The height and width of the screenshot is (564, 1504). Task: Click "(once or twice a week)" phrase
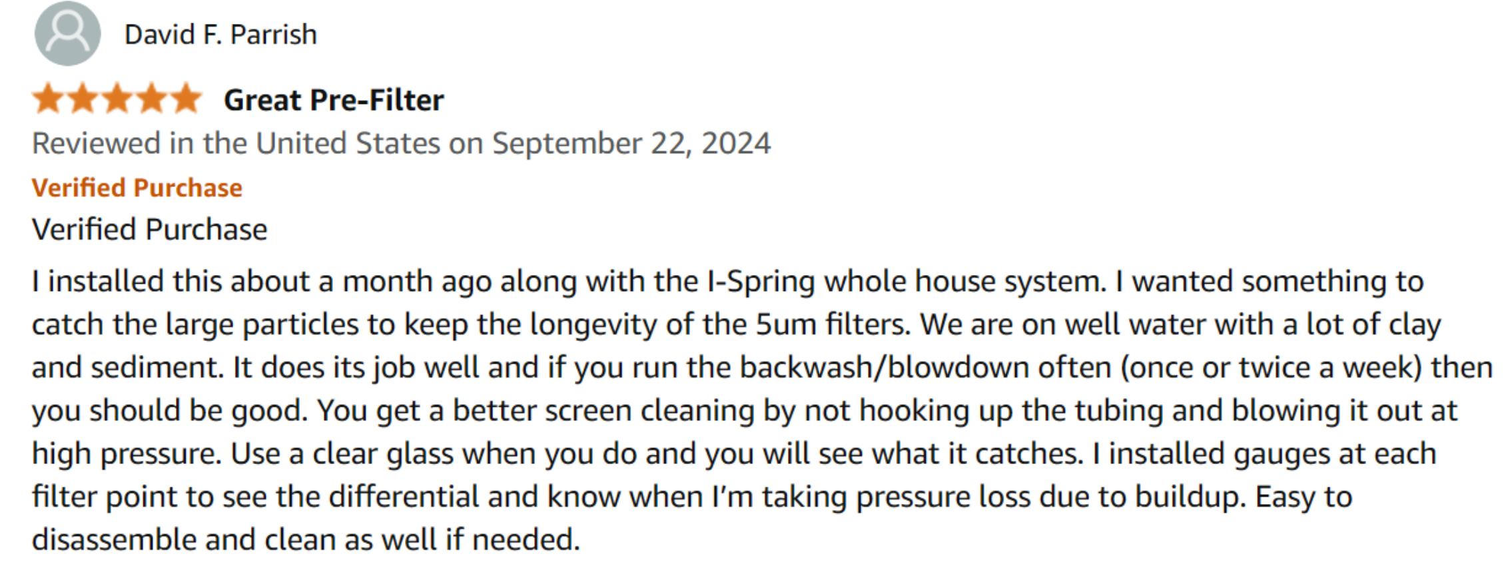coord(1272,368)
